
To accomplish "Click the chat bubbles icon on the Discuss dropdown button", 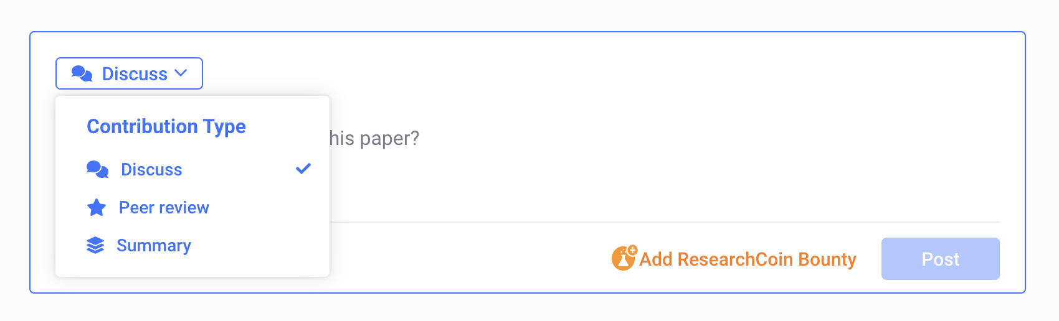I will pos(82,73).
